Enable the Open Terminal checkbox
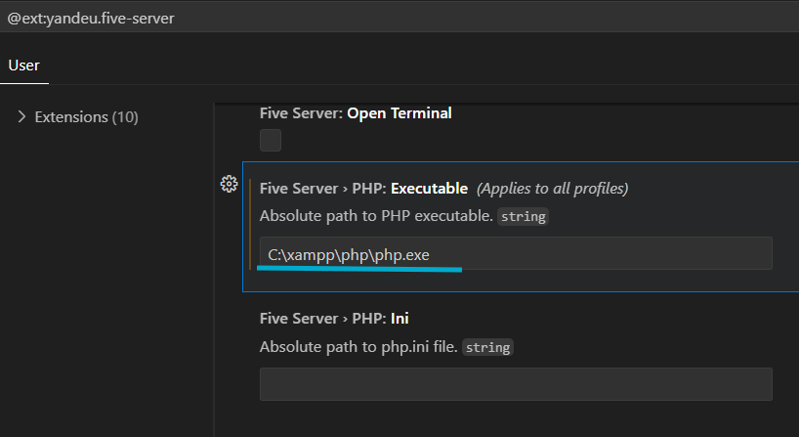The width and height of the screenshot is (799, 437). click(271, 140)
